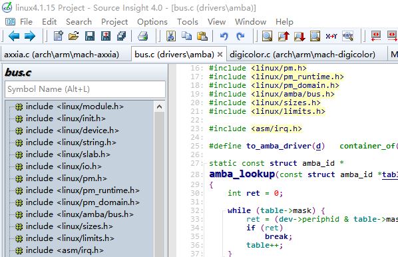Close the bus.c tab

[220, 55]
